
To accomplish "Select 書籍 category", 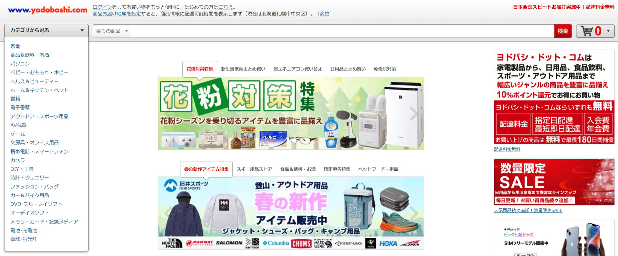I will [x=15, y=99].
